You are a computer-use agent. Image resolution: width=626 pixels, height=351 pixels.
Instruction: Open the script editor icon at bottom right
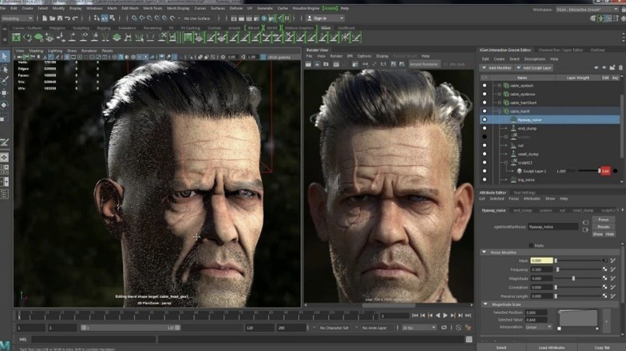point(469,339)
